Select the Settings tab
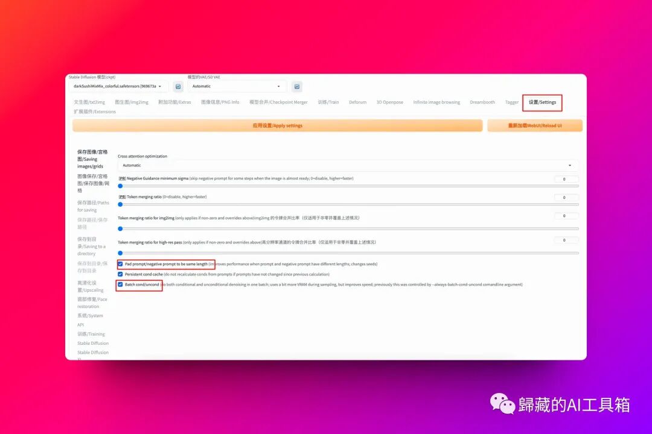Viewport: 652px width, 434px height. coord(542,102)
